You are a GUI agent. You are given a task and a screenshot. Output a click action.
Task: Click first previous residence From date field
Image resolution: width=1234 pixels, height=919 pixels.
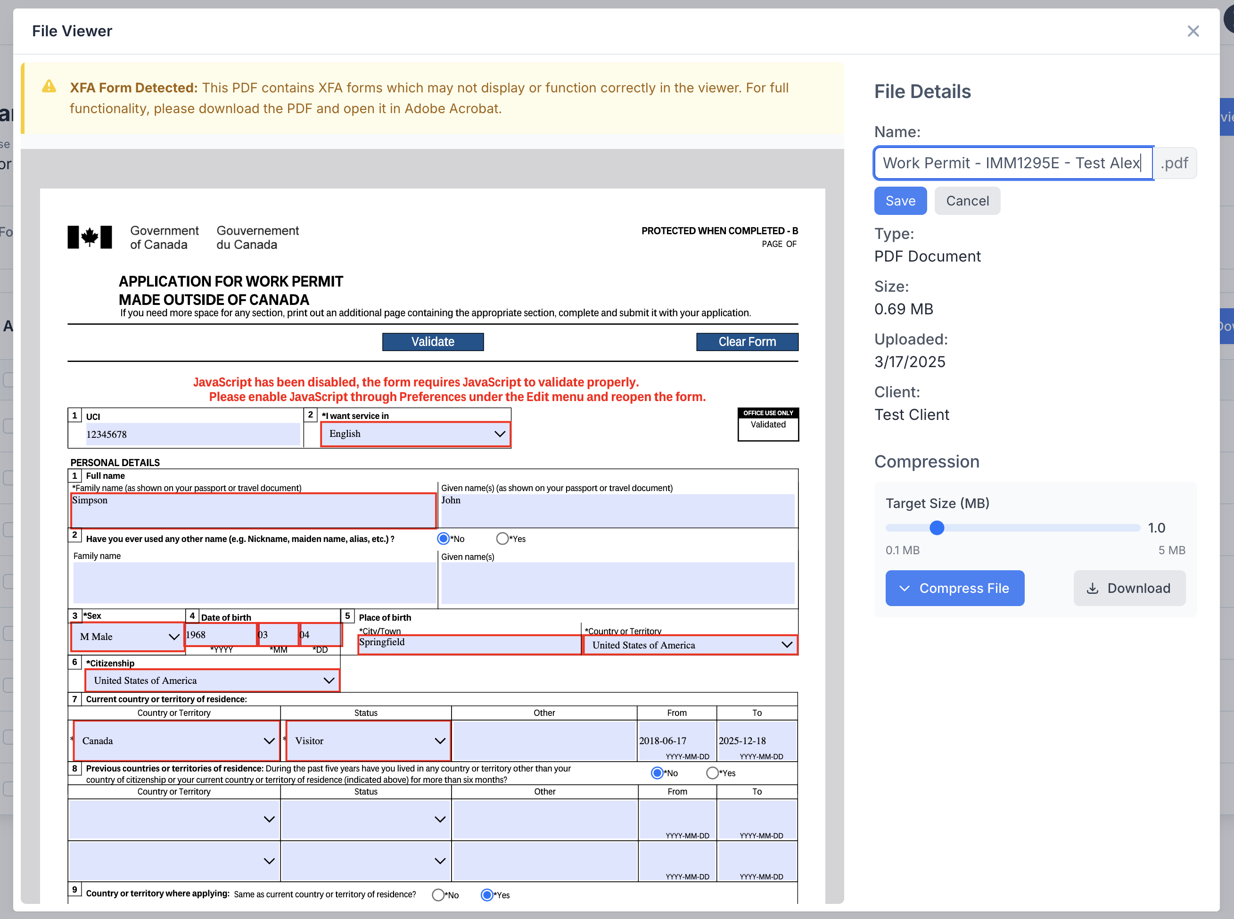point(676,819)
